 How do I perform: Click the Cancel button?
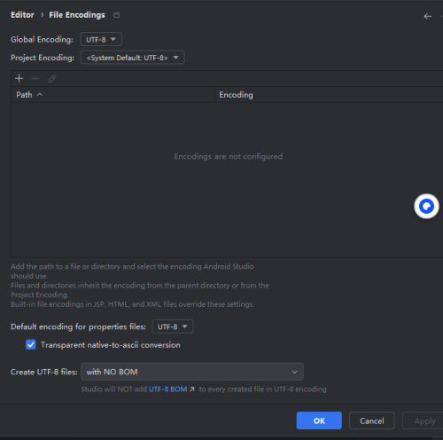click(x=372, y=420)
